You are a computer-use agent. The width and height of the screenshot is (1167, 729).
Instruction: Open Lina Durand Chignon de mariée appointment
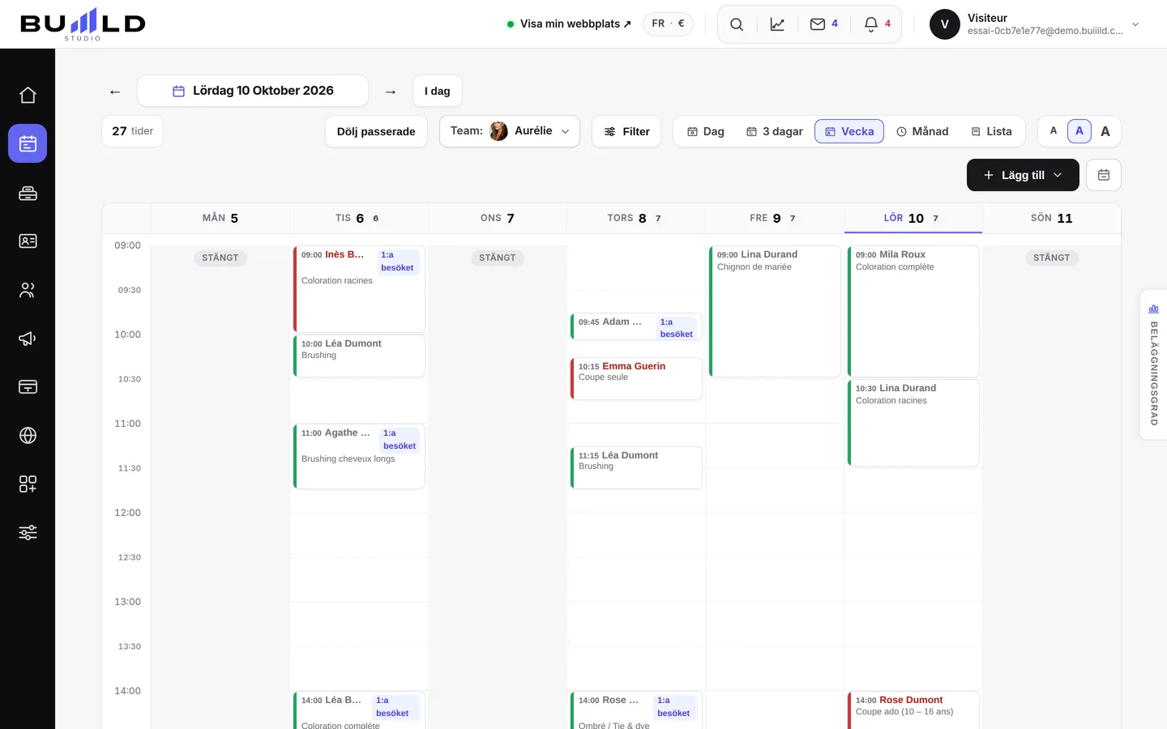tap(775, 311)
